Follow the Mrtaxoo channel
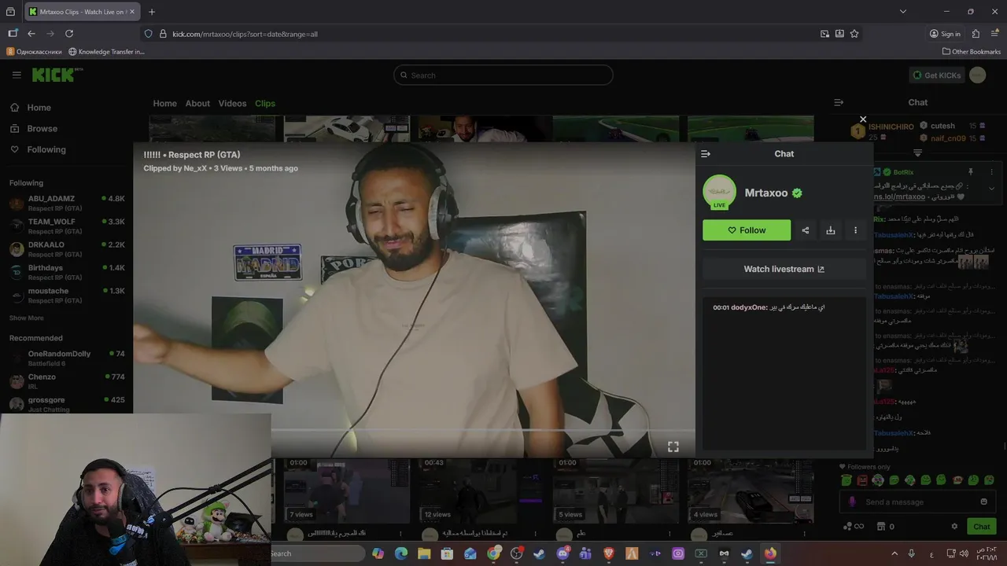 coord(747,230)
